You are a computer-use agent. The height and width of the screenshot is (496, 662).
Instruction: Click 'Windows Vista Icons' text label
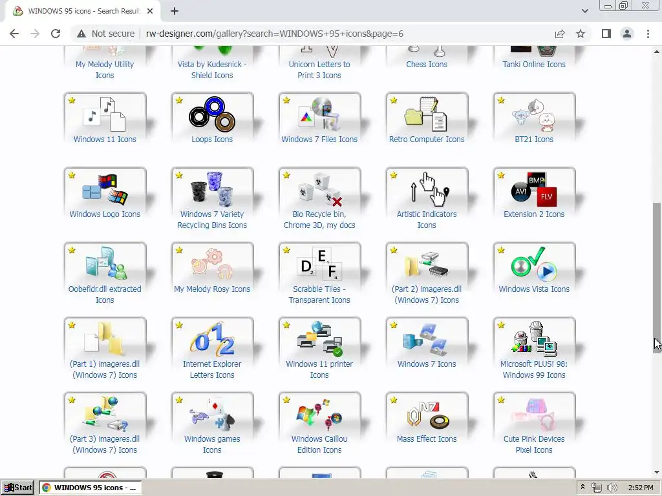point(533,289)
